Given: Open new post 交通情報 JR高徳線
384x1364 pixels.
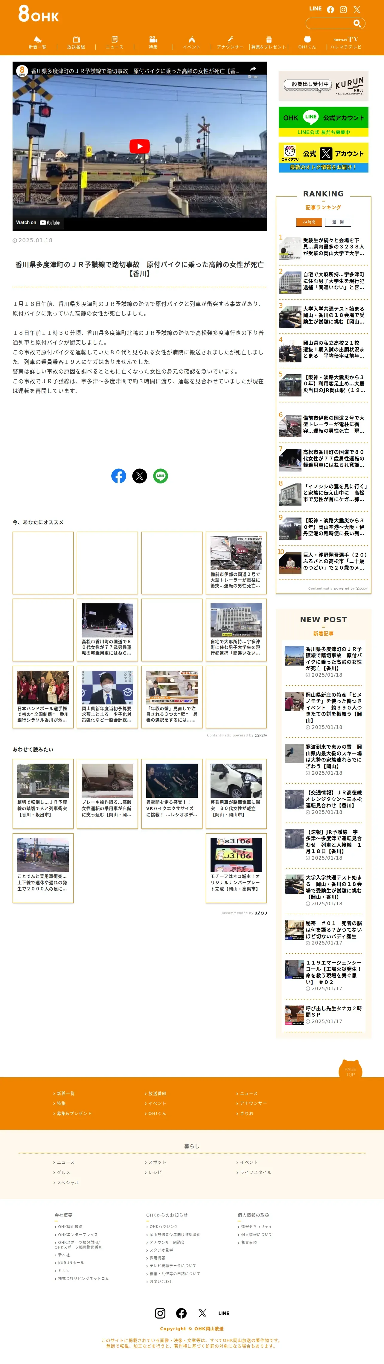Looking at the screenshot, I should (323, 802).
